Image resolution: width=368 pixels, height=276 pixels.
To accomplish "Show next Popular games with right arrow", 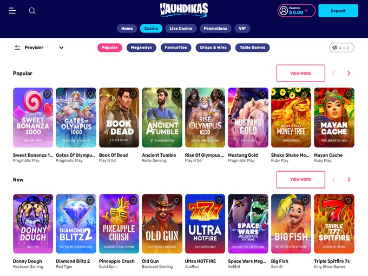I will (349, 73).
